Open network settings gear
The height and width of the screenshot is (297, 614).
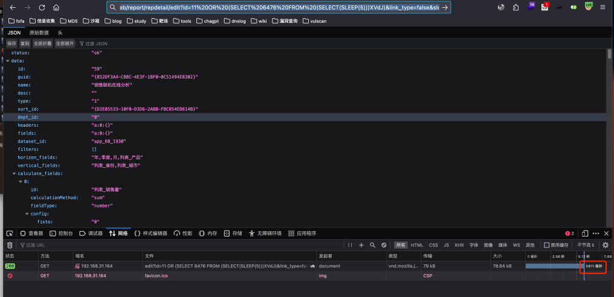606,245
